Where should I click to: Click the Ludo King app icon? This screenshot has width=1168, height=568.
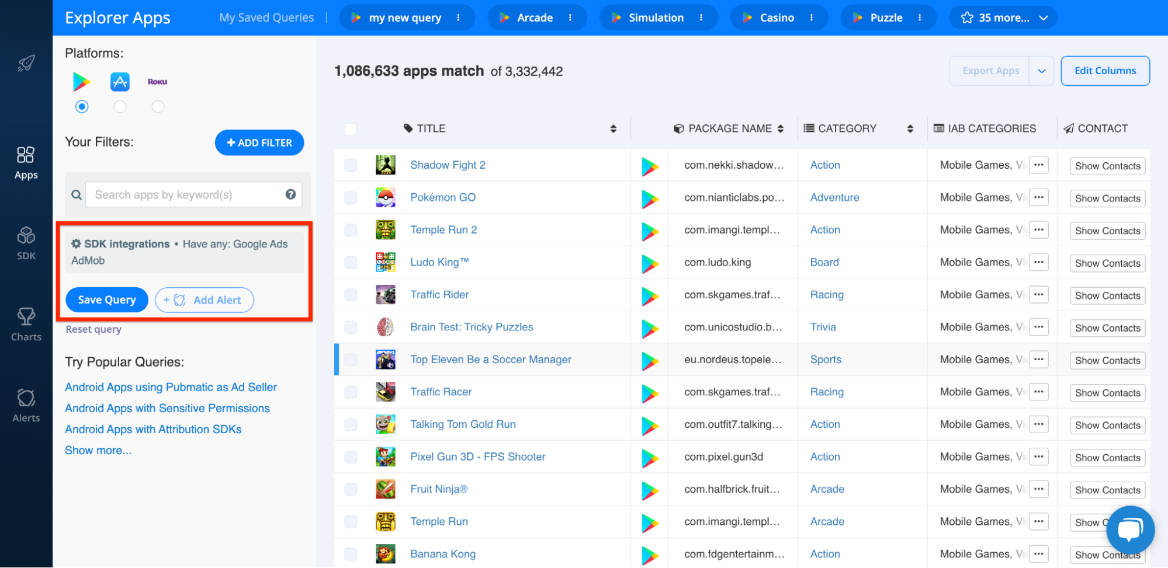[386, 263]
